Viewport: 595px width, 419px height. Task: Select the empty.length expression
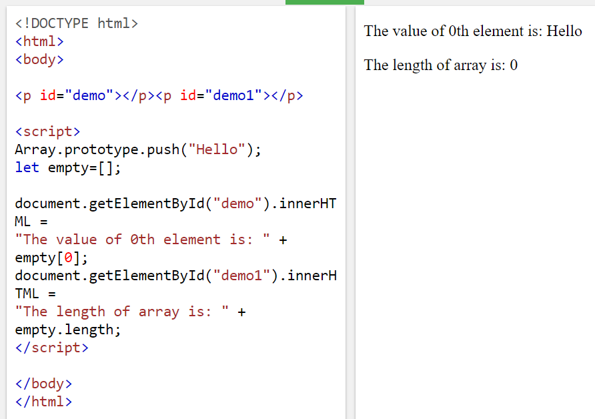67,329
